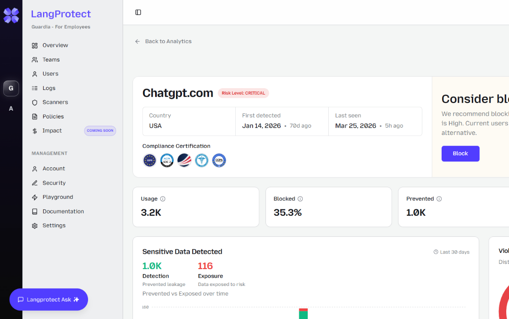This screenshot has height=319, width=509.
Task: Open the Langprotect Ask chat
Action: (49, 300)
